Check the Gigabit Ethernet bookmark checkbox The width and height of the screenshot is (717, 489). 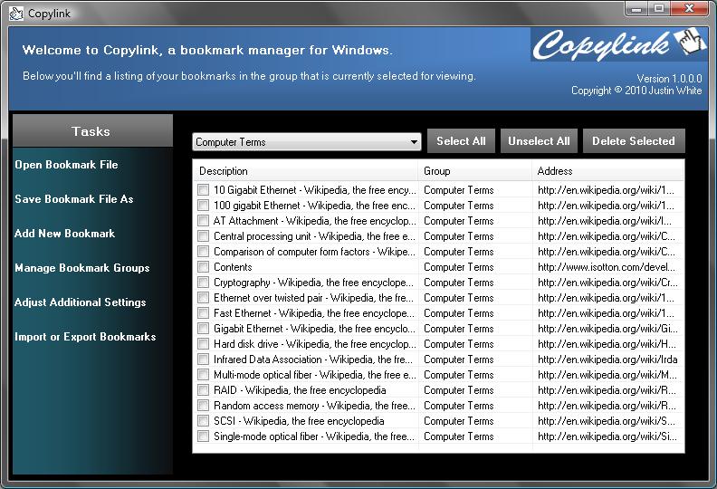203,329
